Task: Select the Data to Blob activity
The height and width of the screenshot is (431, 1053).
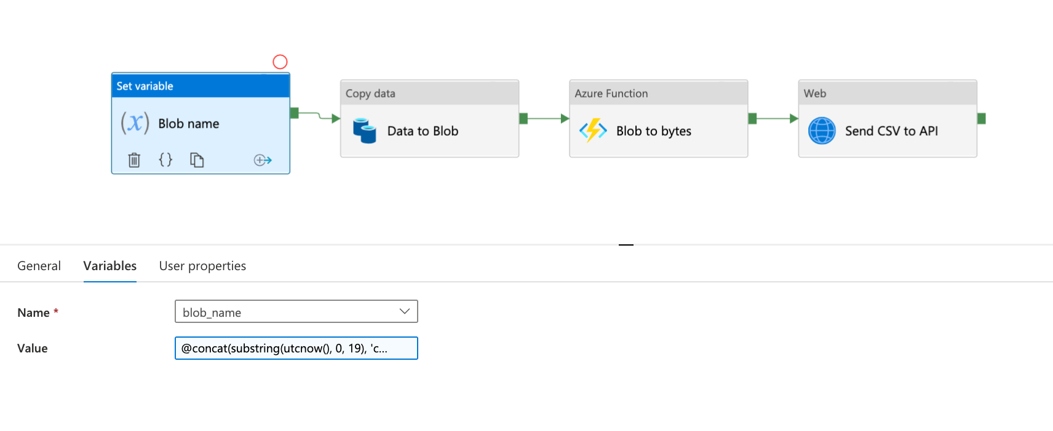Action: pos(423,131)
